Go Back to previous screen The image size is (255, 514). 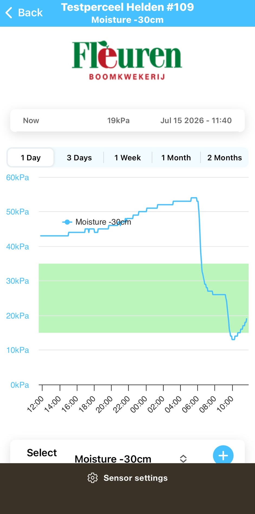tap(24, 13)
